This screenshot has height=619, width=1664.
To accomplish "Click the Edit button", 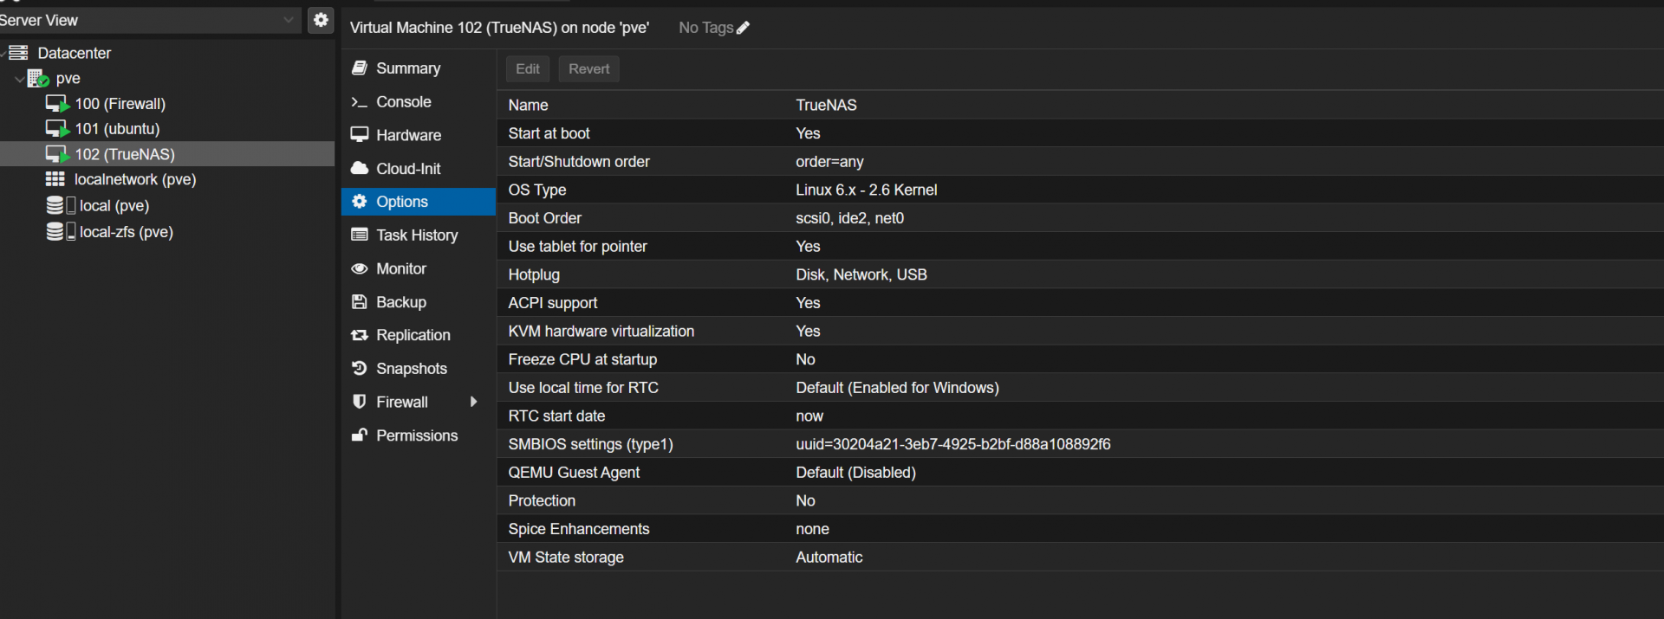I will (x=528, y=69).
